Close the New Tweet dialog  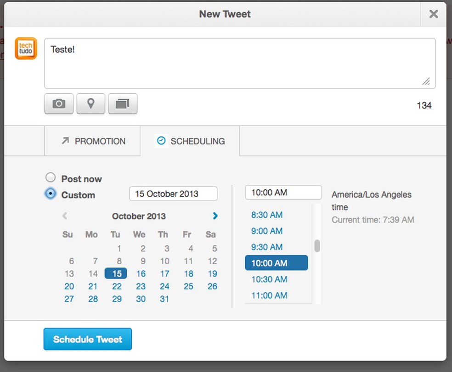[x=433, y=14]
